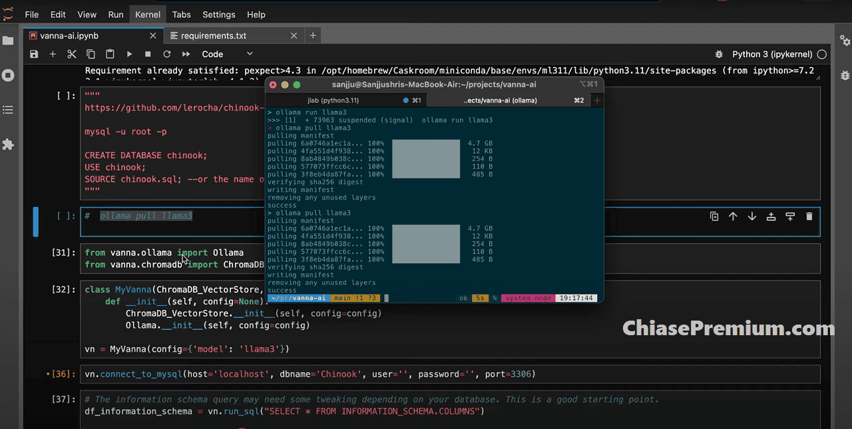The height and width of the screenshot is (429, 852).
Task: Close the vanna-ai.ipynb tab
Action: [x=152, y=36]
